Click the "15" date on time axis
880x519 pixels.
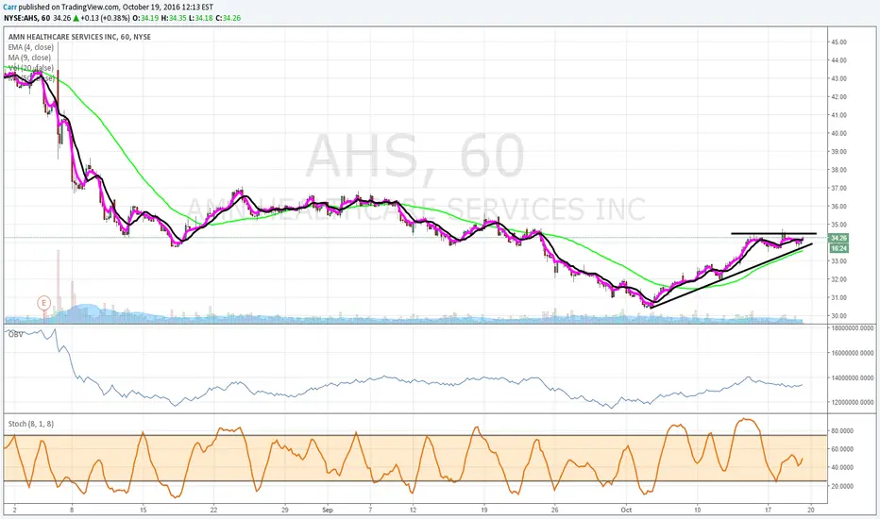(x=144, y=510)
